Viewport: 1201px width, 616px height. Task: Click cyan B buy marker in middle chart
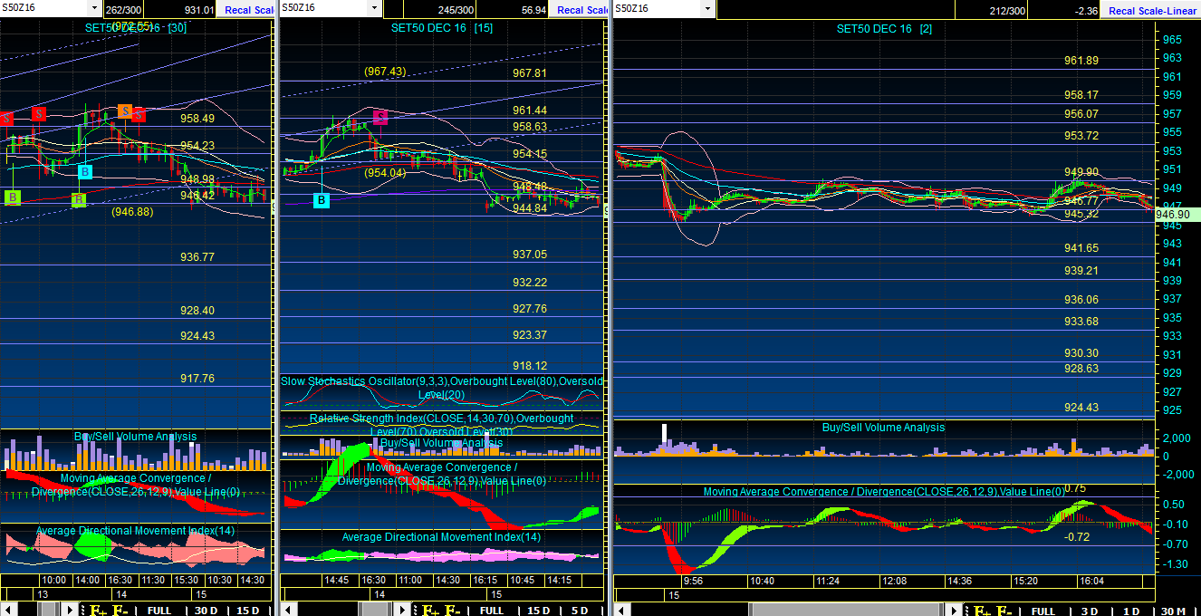coord(321,200)
